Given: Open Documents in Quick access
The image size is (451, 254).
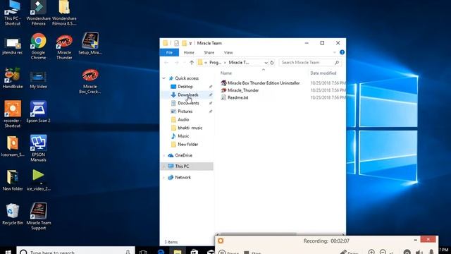Looking at the screenshot, I should 188,103.
